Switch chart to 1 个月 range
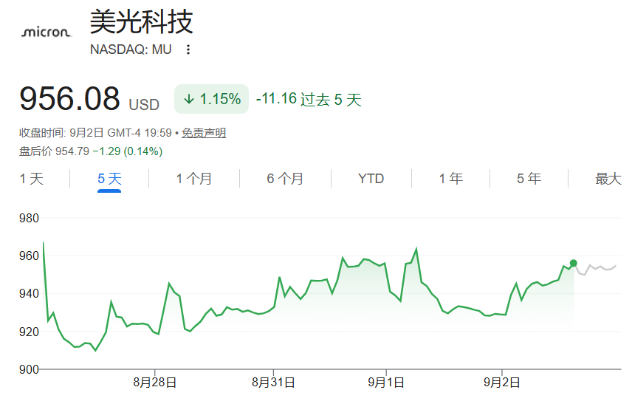The image size is (632, 404). coord(194,179)
